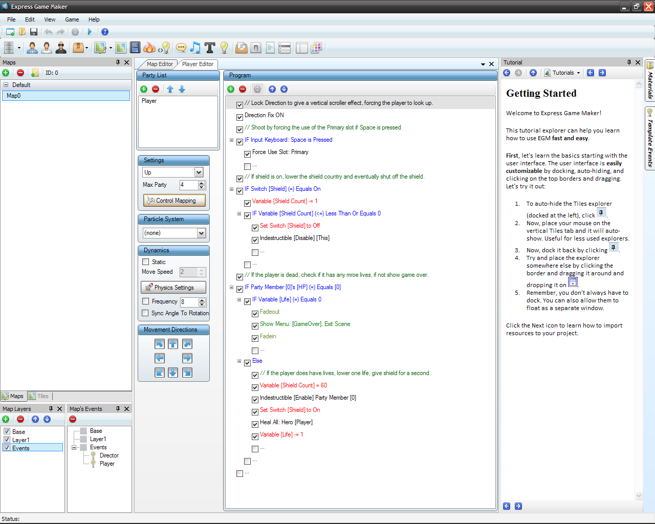The width and height of the screenshot is (655, 524).
Task: Select Player in Party List
Action: click(x=149, y=101)
